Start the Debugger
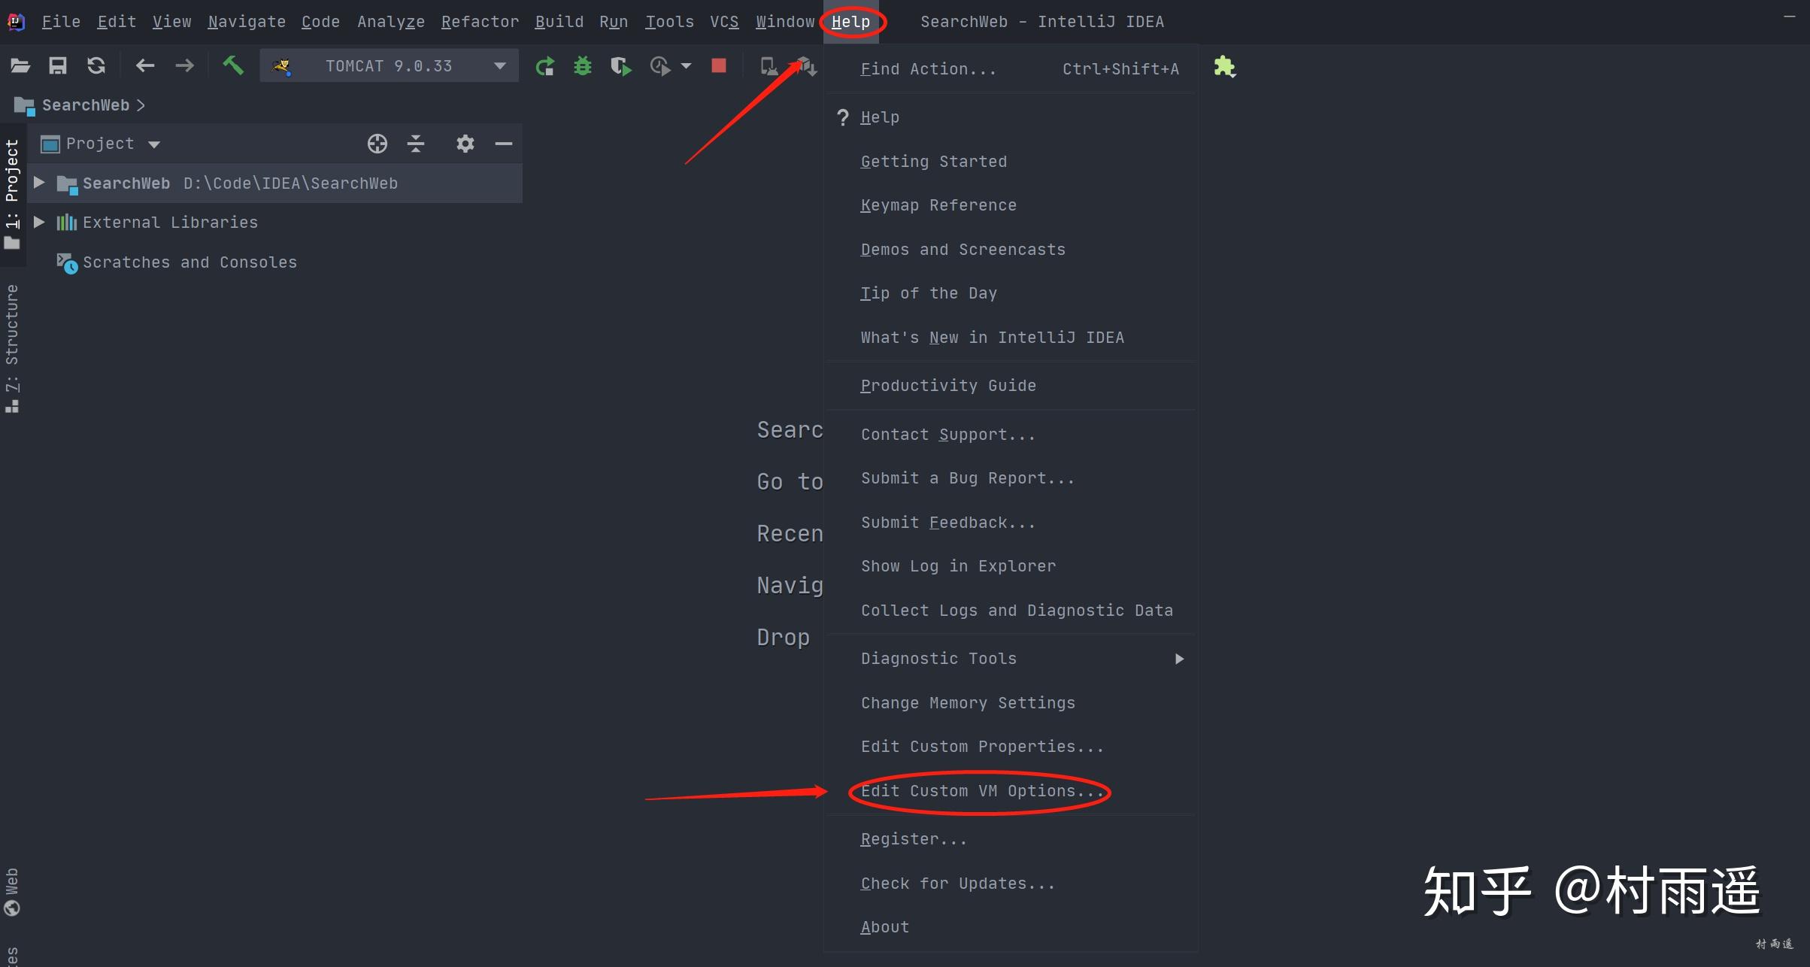The width and height of the screenshot is (1810, 967). coord(583,66)
